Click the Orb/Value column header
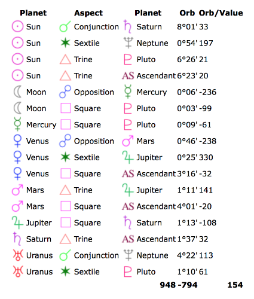Image resolution: width=254 pixels, height=299 pixels. tap(221, 13)
